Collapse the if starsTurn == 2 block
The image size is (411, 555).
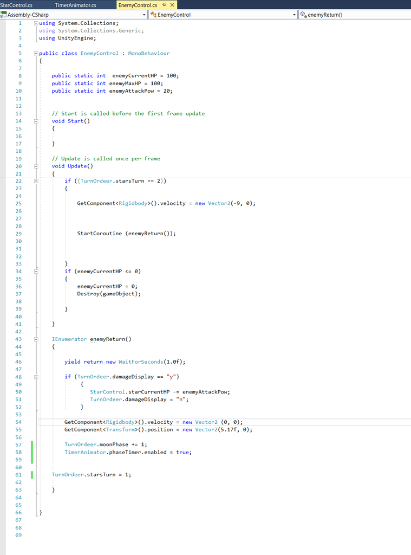pos(36,181)
